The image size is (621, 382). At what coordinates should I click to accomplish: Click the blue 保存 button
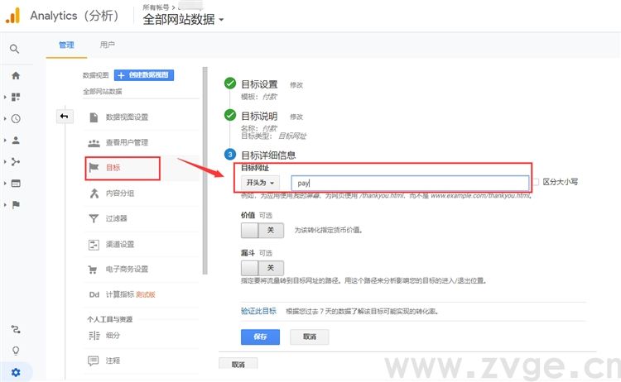260,337
